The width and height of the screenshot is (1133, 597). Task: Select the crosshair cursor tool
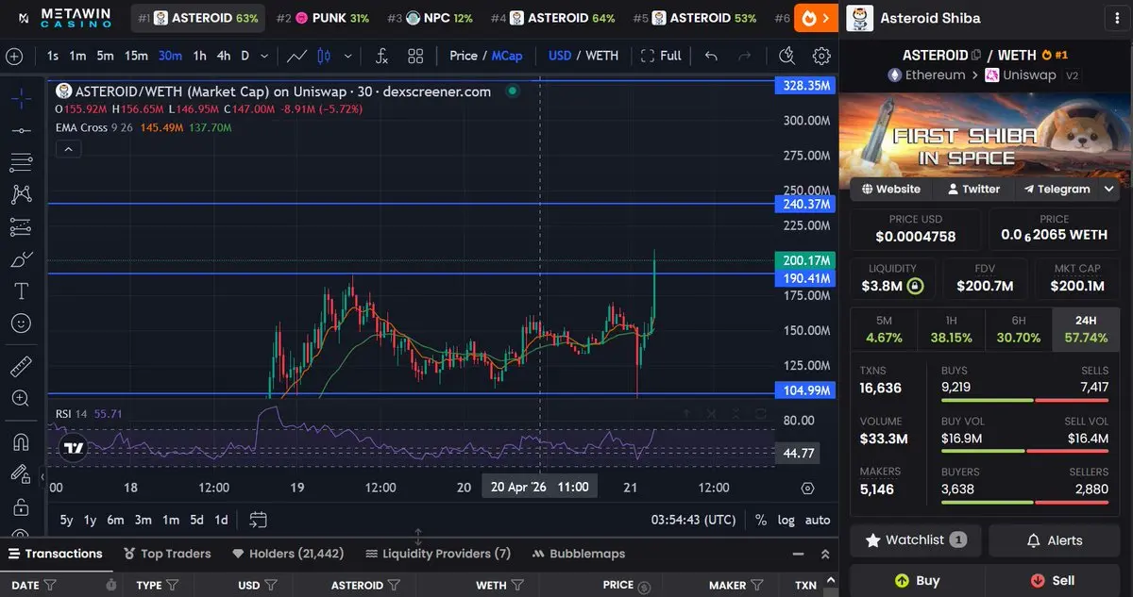point(21,98)
